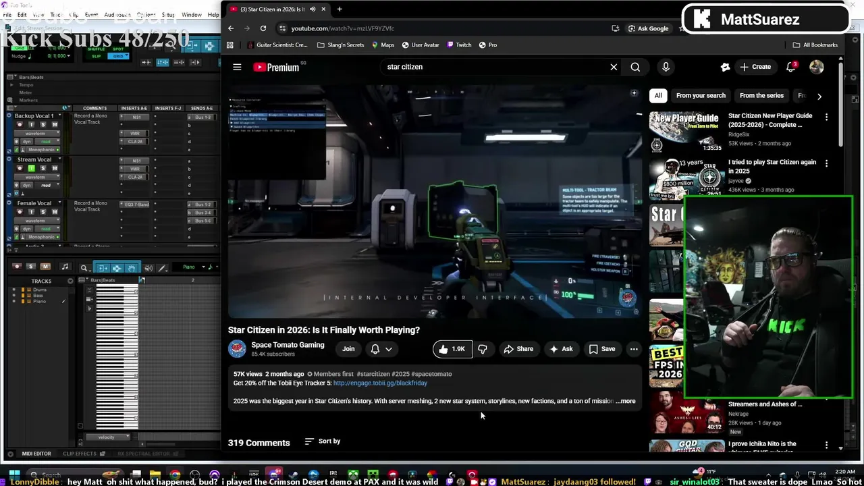Mute the Backup Vocal 1 track
The width and height of the screenshot is (864, 486).
pos(55,125)
